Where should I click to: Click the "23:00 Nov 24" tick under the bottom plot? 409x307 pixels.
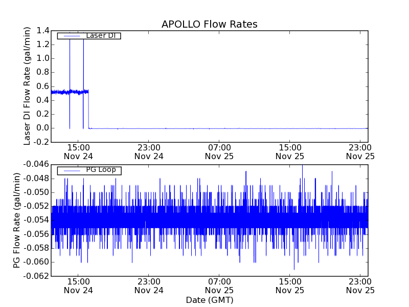(149, 286)
